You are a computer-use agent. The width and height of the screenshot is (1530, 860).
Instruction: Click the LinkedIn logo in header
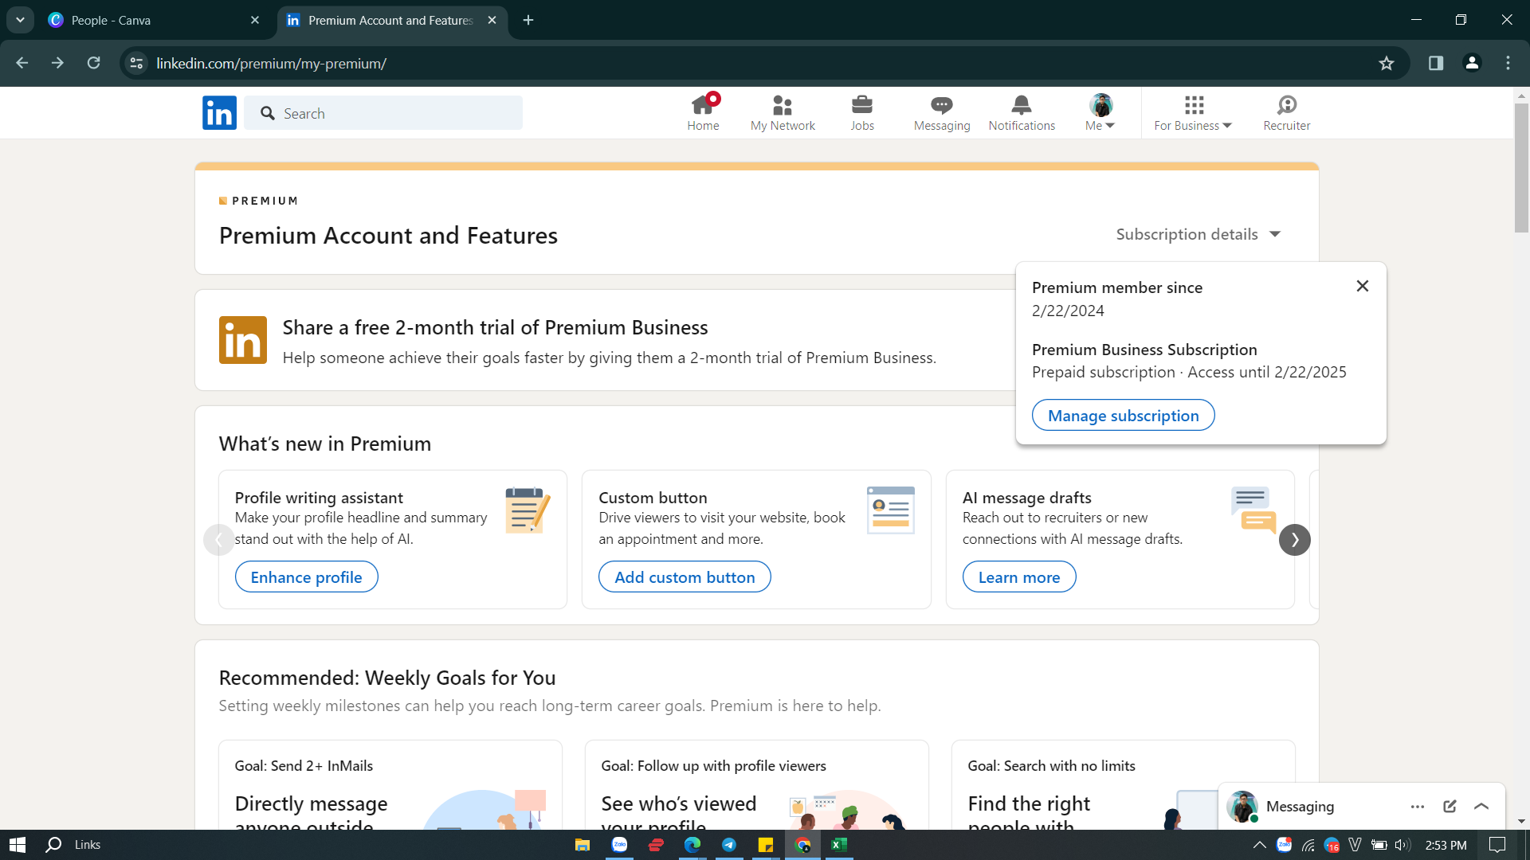coord(219,113)
